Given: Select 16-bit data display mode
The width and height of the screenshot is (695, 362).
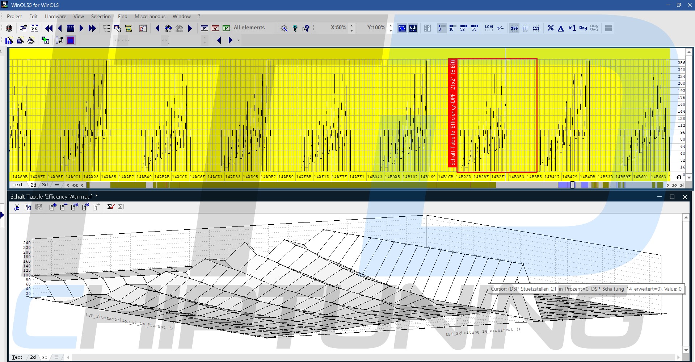Looking at the screenshot, I should 452,28.
